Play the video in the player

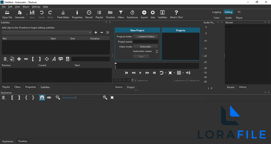pos(140,73)
